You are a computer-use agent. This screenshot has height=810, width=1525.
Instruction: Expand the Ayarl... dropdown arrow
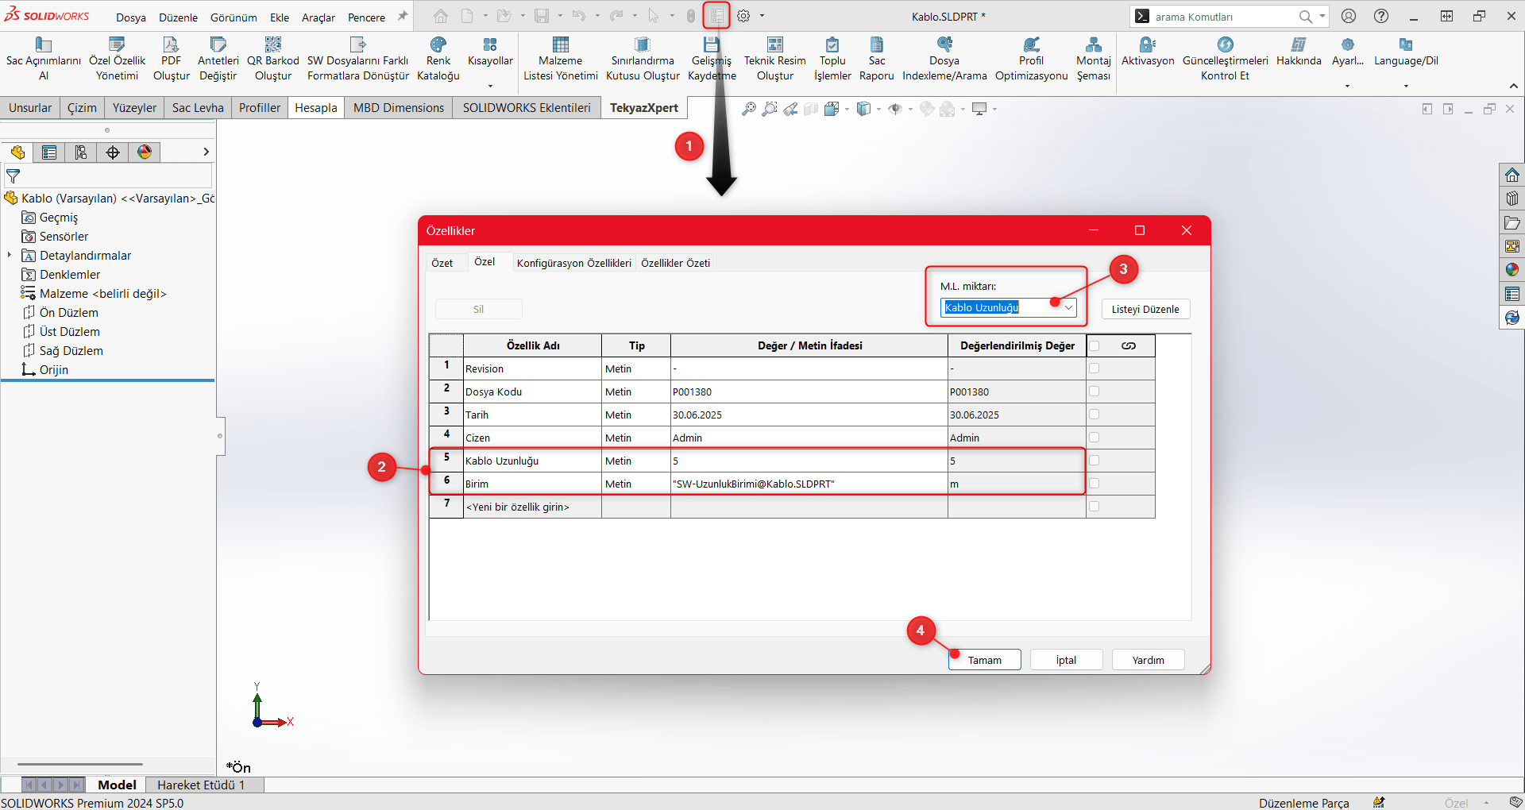1347,85
